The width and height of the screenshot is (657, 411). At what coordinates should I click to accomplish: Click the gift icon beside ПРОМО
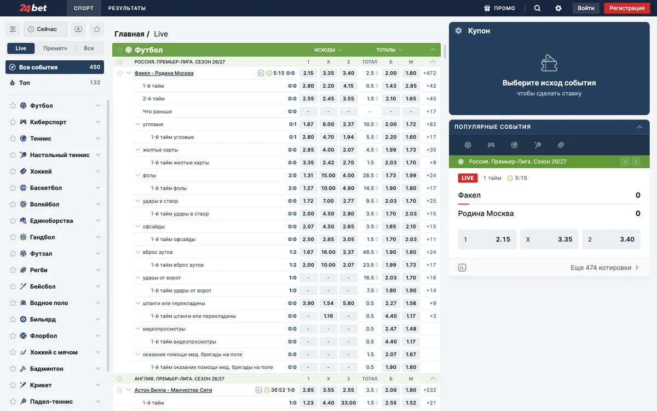(487, 8)
